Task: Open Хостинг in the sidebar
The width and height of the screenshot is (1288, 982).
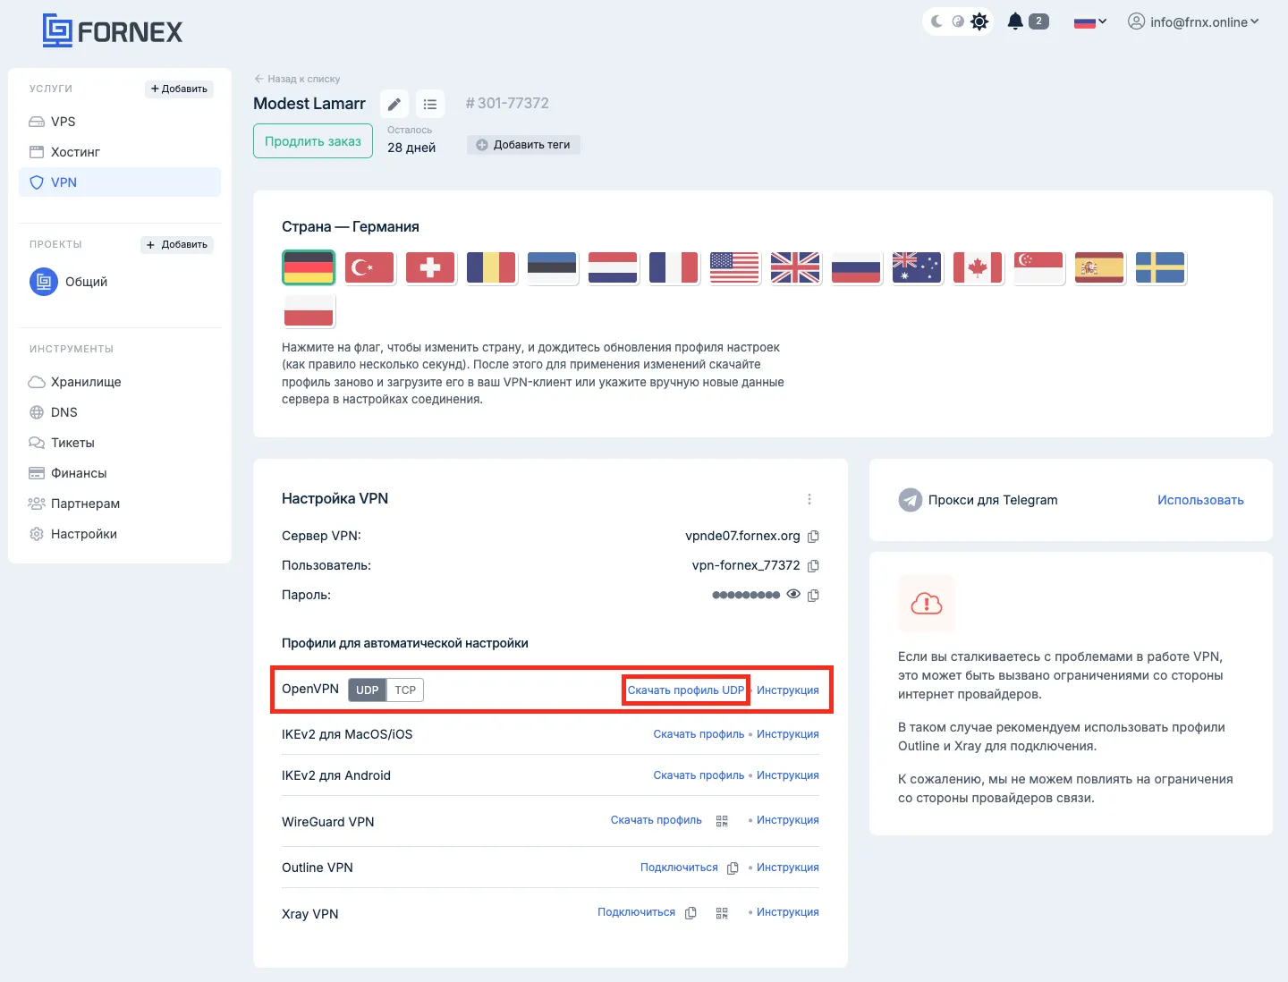Action: tap(120, 152)
